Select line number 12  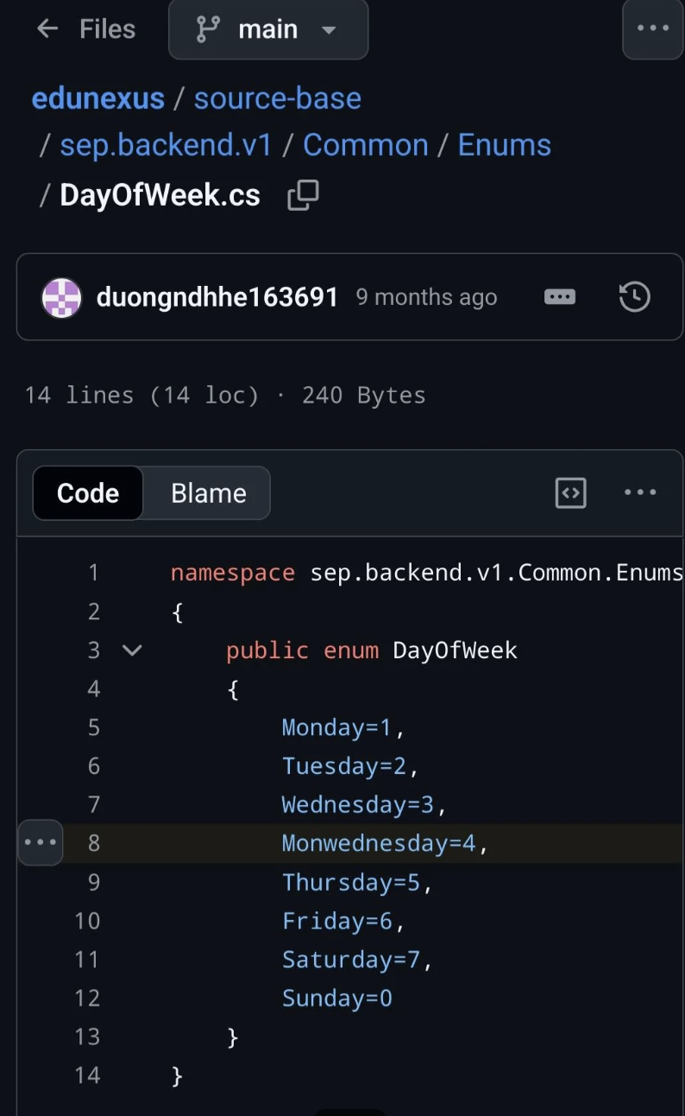[87, 998]
